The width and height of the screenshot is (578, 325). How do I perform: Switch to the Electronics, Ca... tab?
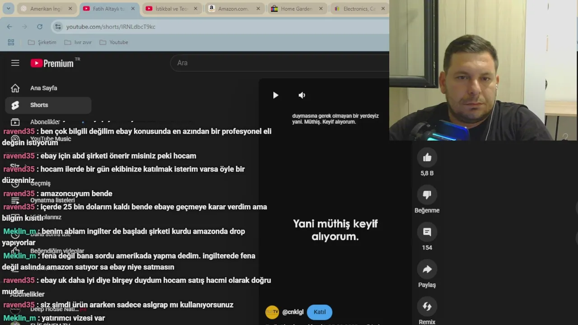pos(359,9)
